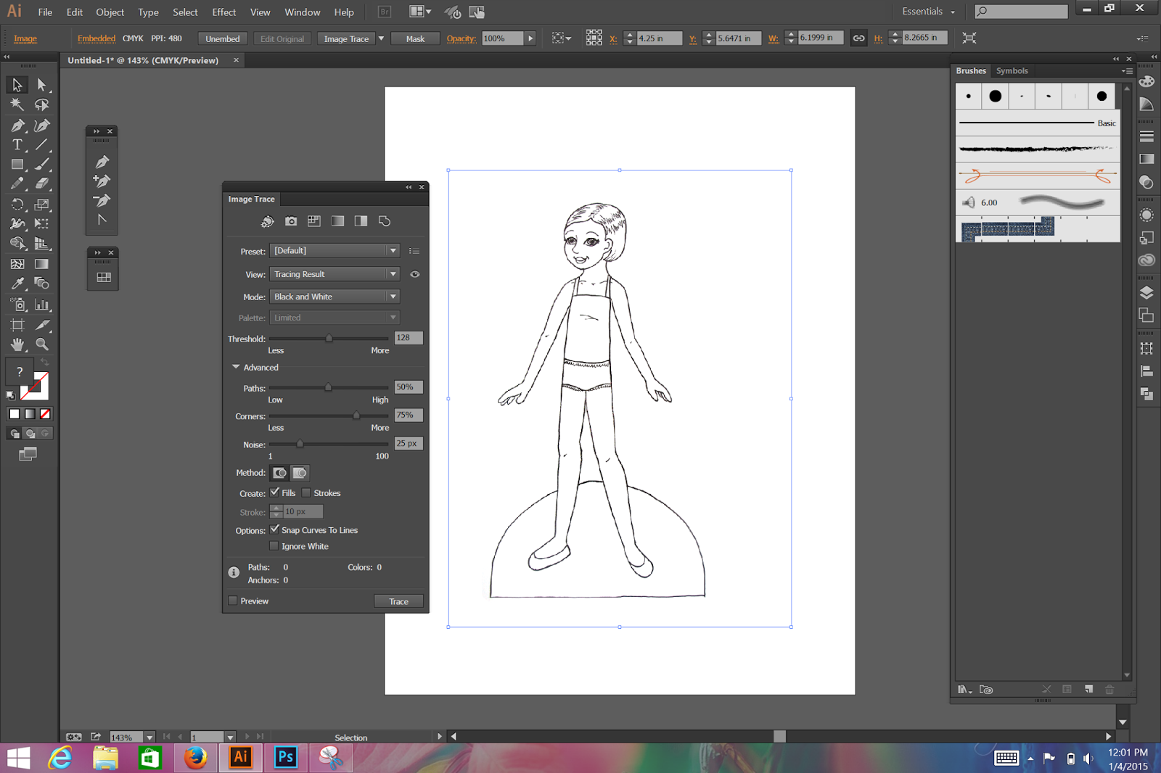Select the Eyedropper tool
Image resolution: width=1161 pixels, height=773 pixels.
[17, 284]
